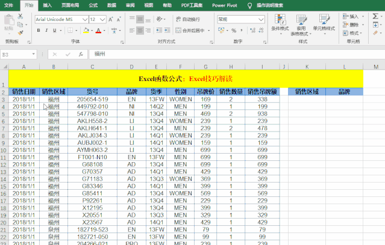The width and height of the screenshot is (385, 245).
Task: Switch to the 插入 (Insert) tab
Action: coord(48,4)
